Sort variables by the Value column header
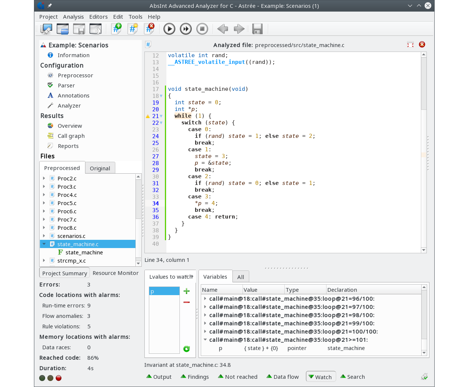Image resolution: width=469 pixels, height=387 pixels. point(263,290)
